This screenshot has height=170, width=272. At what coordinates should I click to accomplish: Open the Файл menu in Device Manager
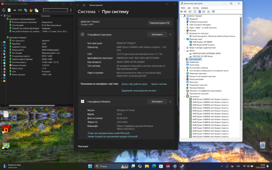[x=183, y=8]
